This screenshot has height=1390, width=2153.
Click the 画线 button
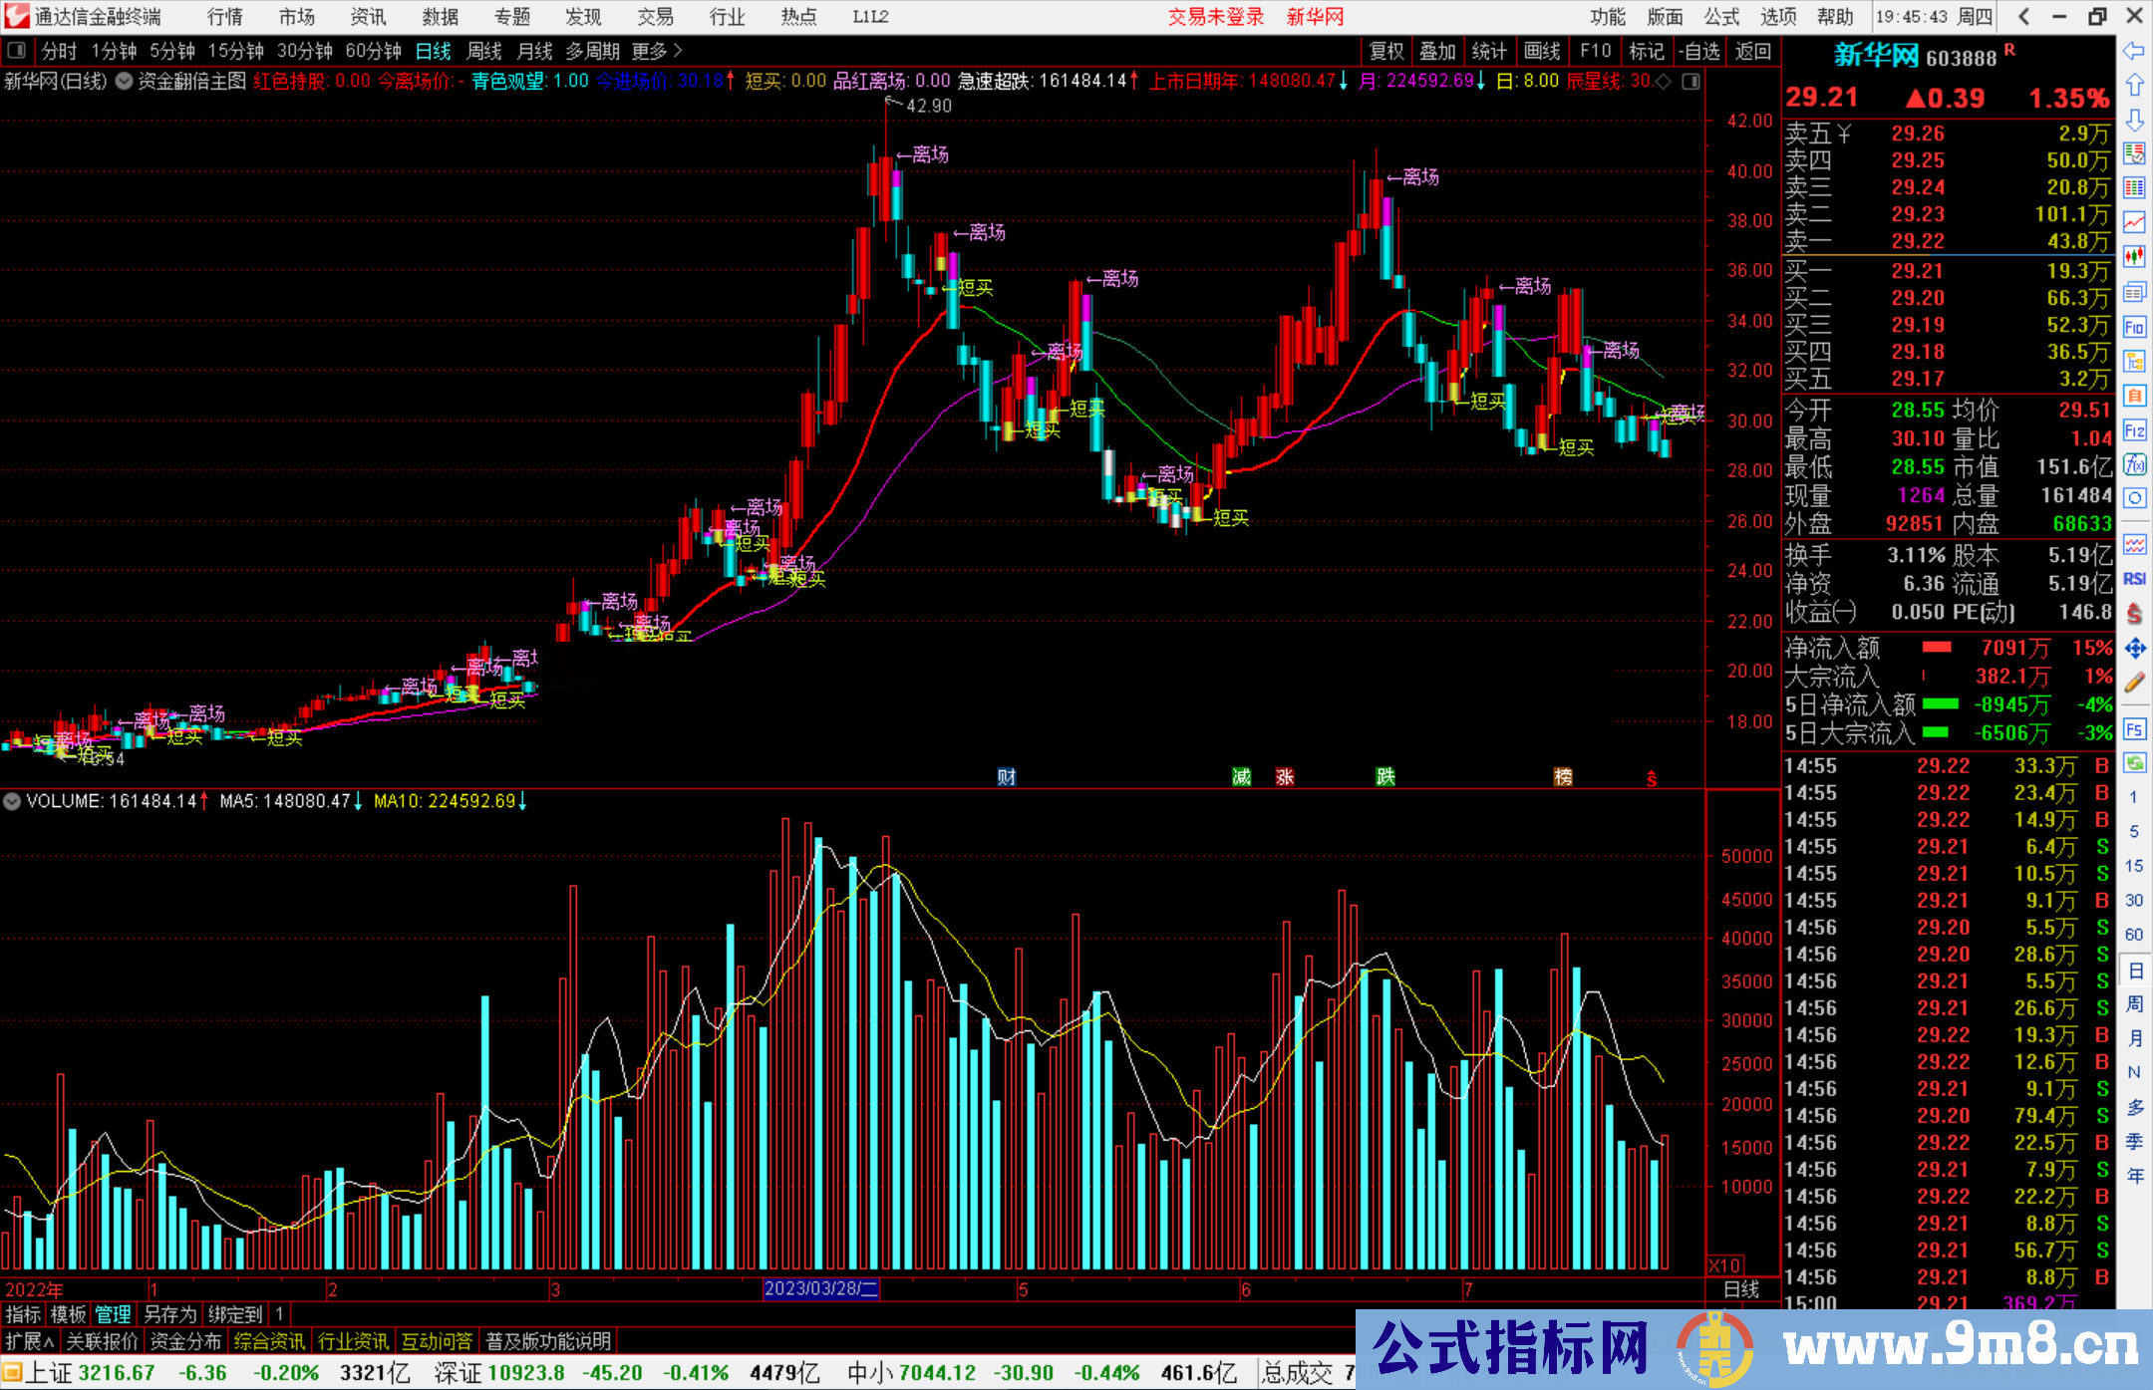tap(1542, 51)
